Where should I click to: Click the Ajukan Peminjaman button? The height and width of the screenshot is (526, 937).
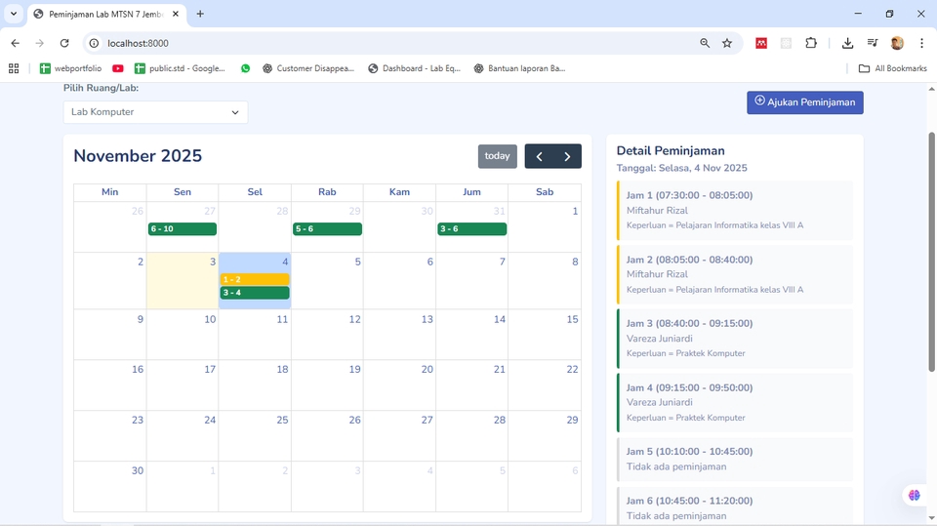[805, 102]
